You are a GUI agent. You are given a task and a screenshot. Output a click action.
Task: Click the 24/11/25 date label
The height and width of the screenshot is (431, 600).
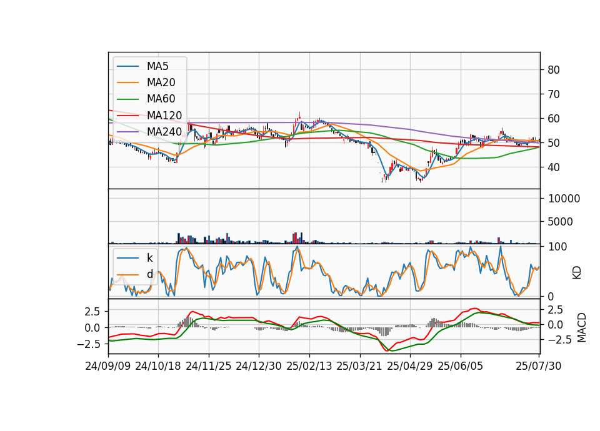(209, 366)
